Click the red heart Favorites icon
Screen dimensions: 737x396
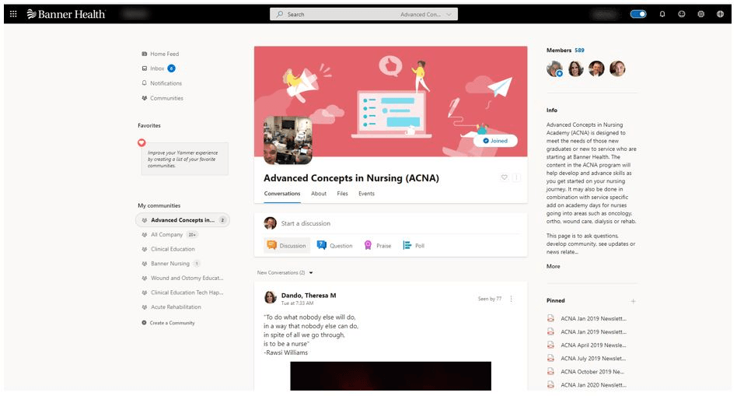coord(141,142)
